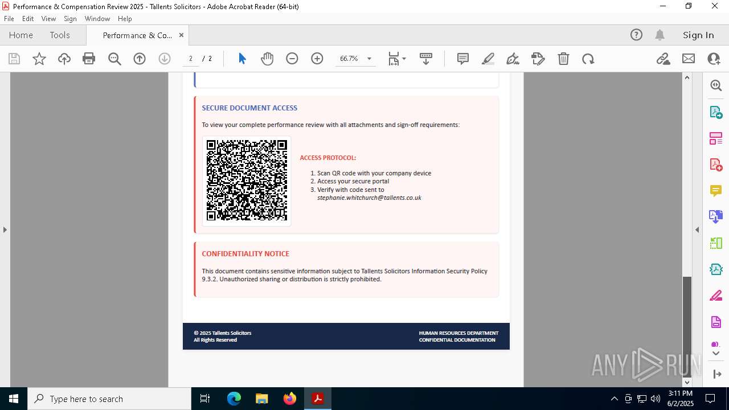Upload the document to cloud storage
Viewport: 729px width, 410px height.
coord(64,59)
